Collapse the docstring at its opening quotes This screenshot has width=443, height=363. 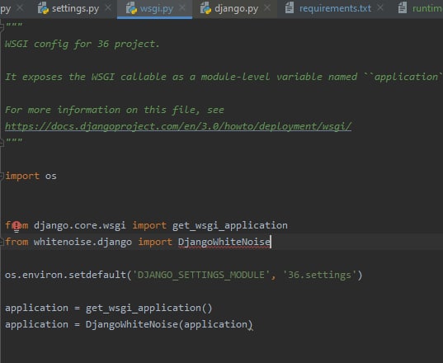pos(2,27)
